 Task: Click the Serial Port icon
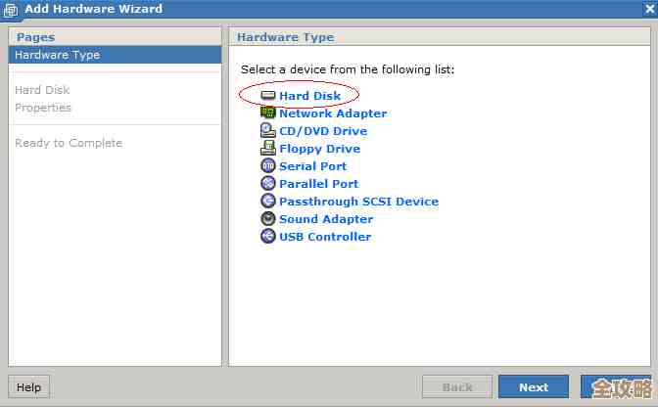coord(268,166)
